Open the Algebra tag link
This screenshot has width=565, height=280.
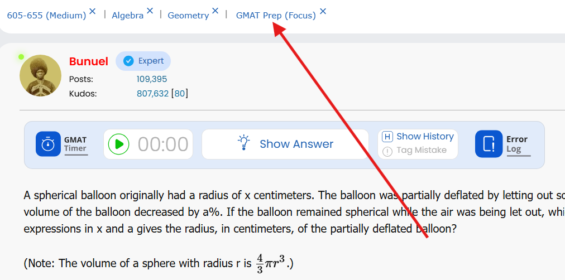127,16
